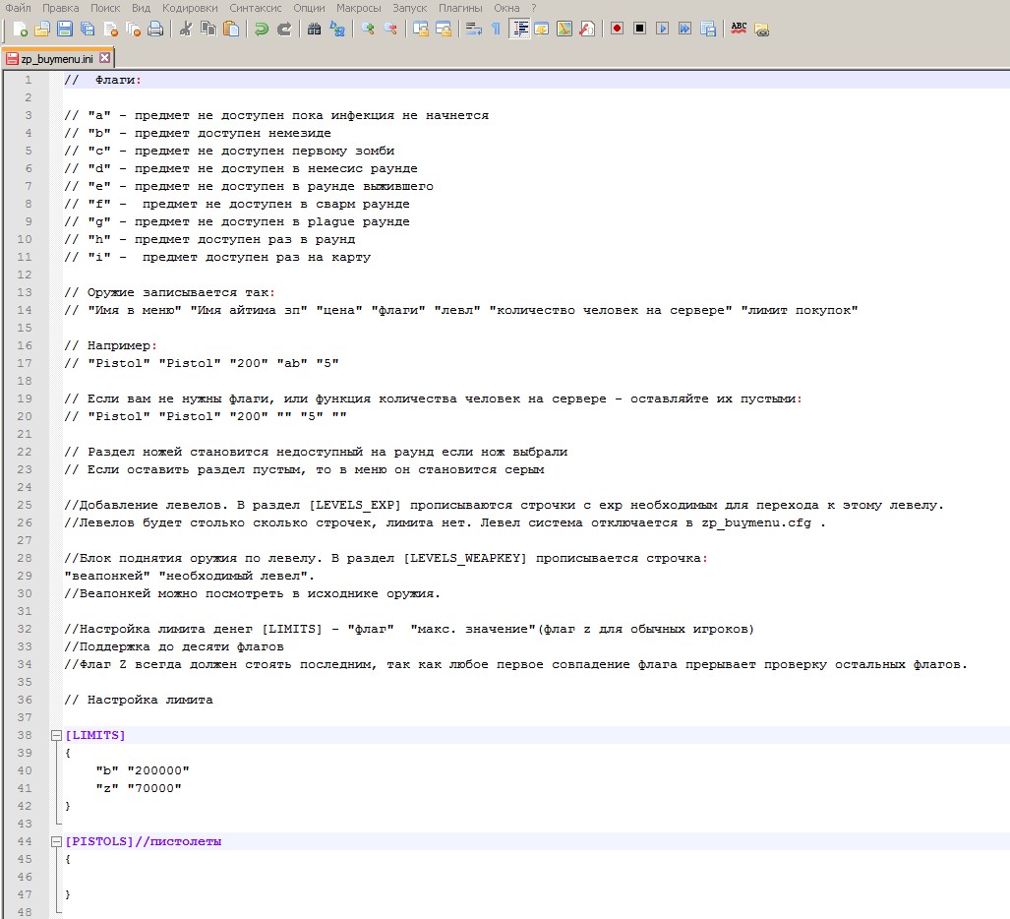Viewport: 1010px width, 919px height.
Task: Select the zp_buymenu.ini tab
Action: pyautogui.click(x=57, y=59)
